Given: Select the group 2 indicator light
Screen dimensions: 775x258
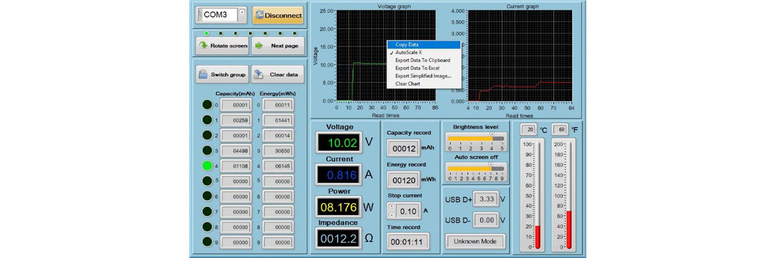Looking at the screenshot, I should pos(207,135).
